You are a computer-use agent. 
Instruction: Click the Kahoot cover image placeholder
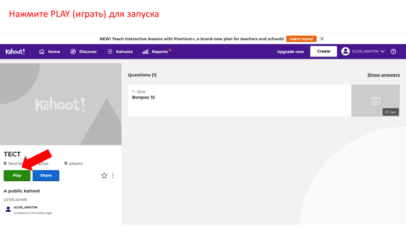pos(61,104)
